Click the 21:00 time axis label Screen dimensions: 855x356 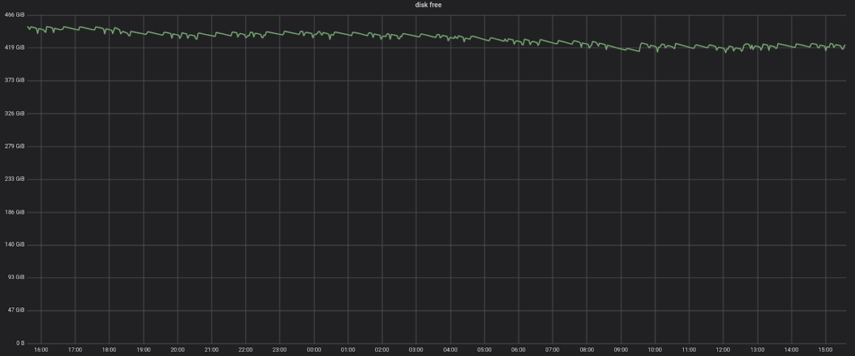[211, 350]
